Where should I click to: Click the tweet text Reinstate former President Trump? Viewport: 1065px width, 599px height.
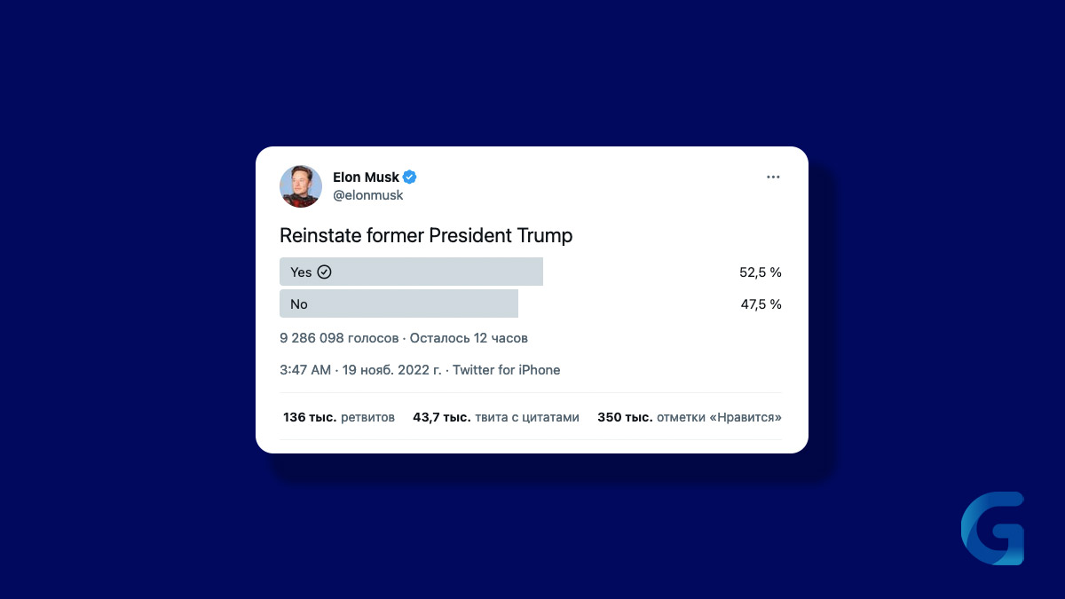click(x=426, y=235)
